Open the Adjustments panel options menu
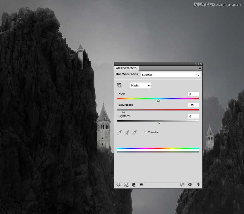 [x=199, y=68]
